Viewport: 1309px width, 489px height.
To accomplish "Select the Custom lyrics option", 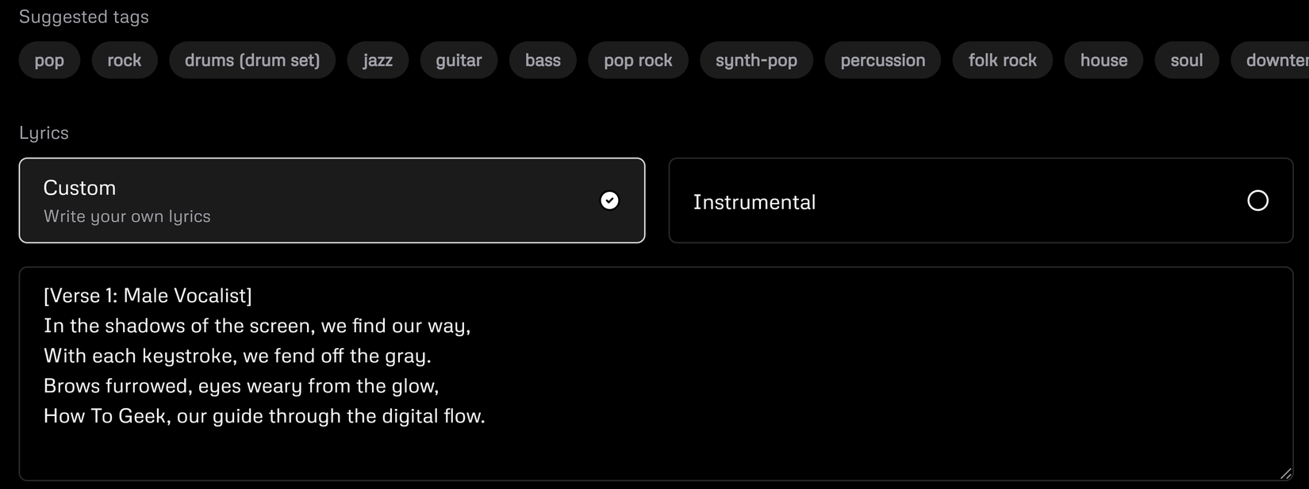I will click(x=332, y=200).
